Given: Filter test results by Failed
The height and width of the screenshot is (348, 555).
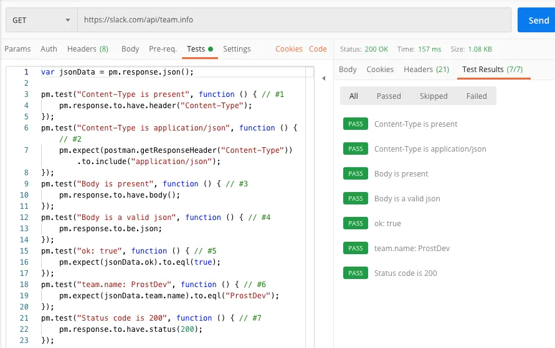Looking at the screenshot, I should pyautogui.click(x=477, y=96).
